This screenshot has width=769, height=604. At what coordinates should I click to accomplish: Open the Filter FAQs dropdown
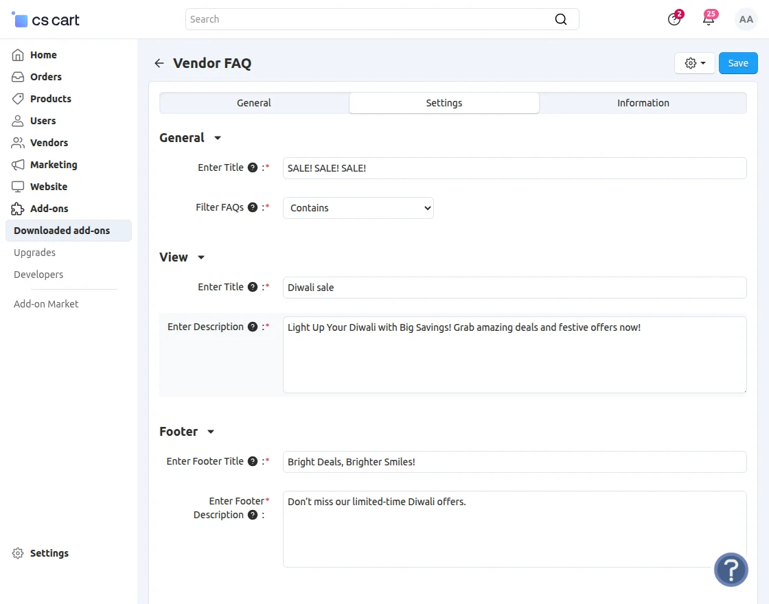coord(358,207)
